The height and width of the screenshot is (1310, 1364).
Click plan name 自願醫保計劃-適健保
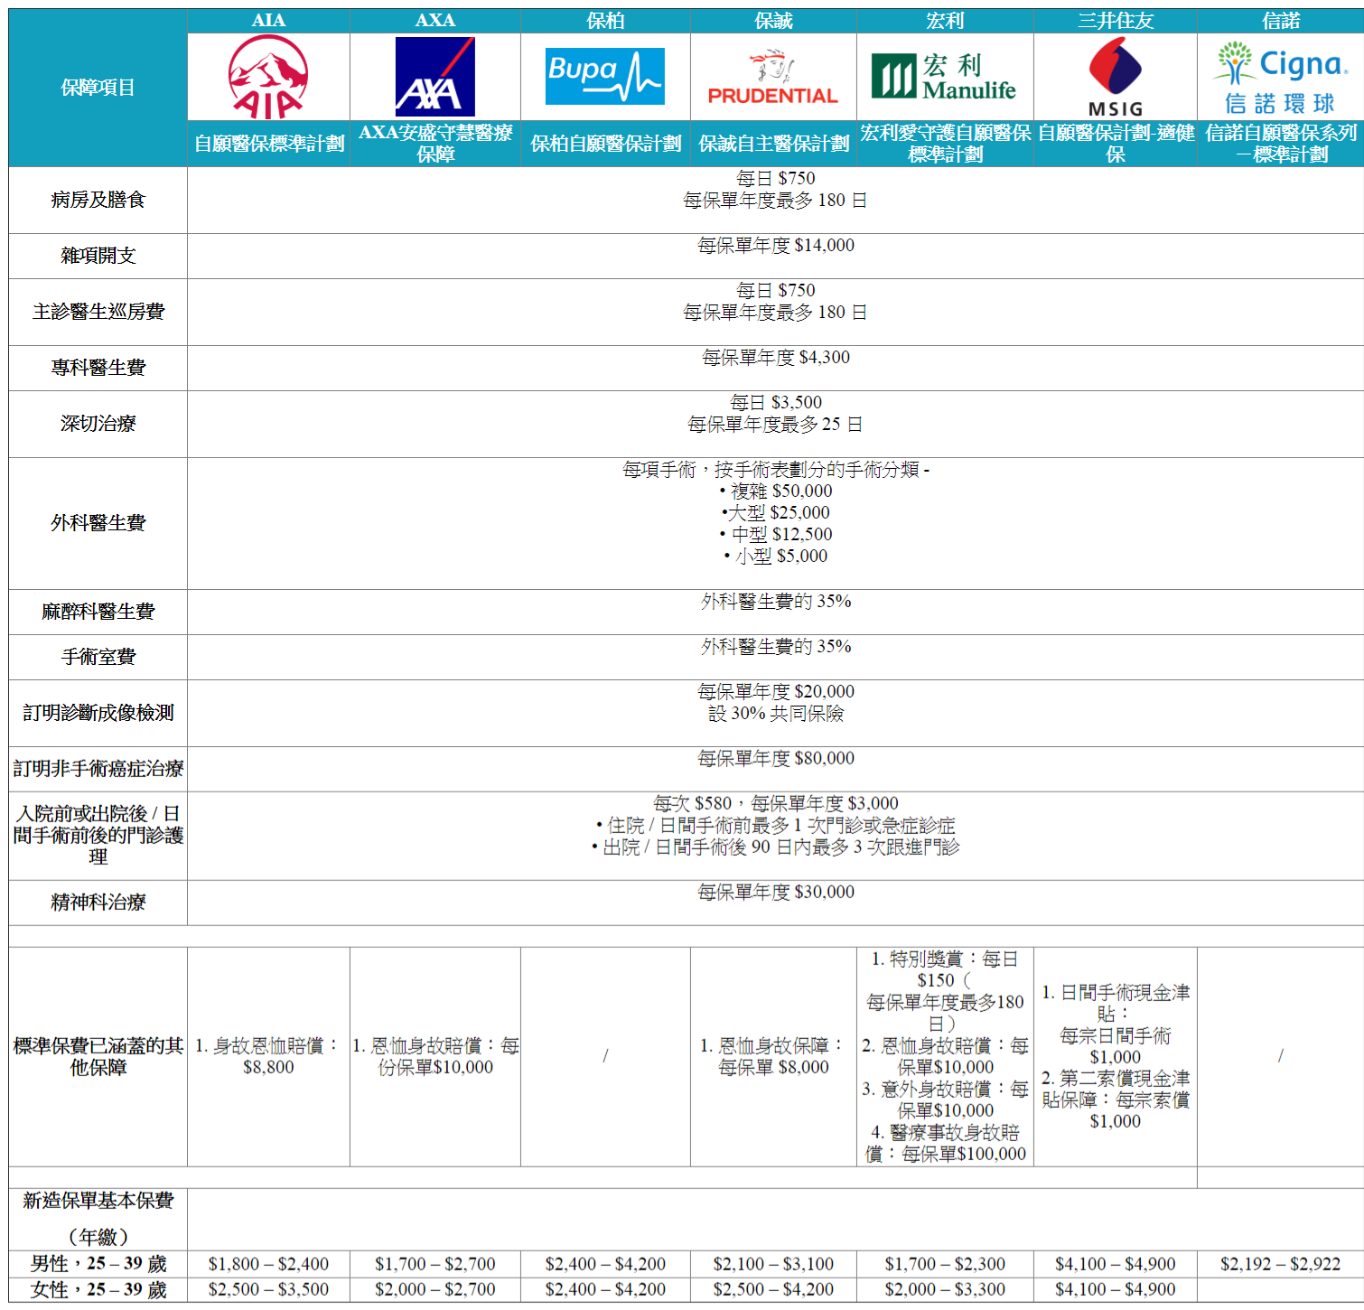click(x=1116, y=144)
